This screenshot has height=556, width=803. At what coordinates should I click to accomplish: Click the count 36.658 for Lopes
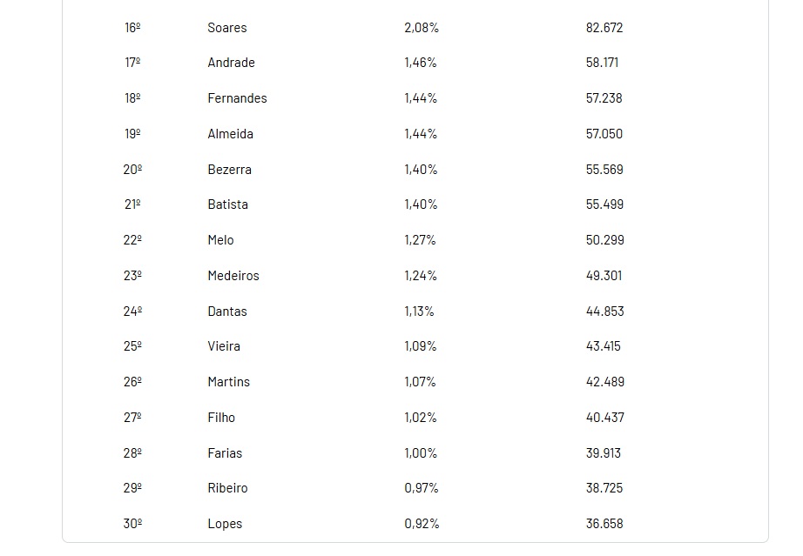604,524
